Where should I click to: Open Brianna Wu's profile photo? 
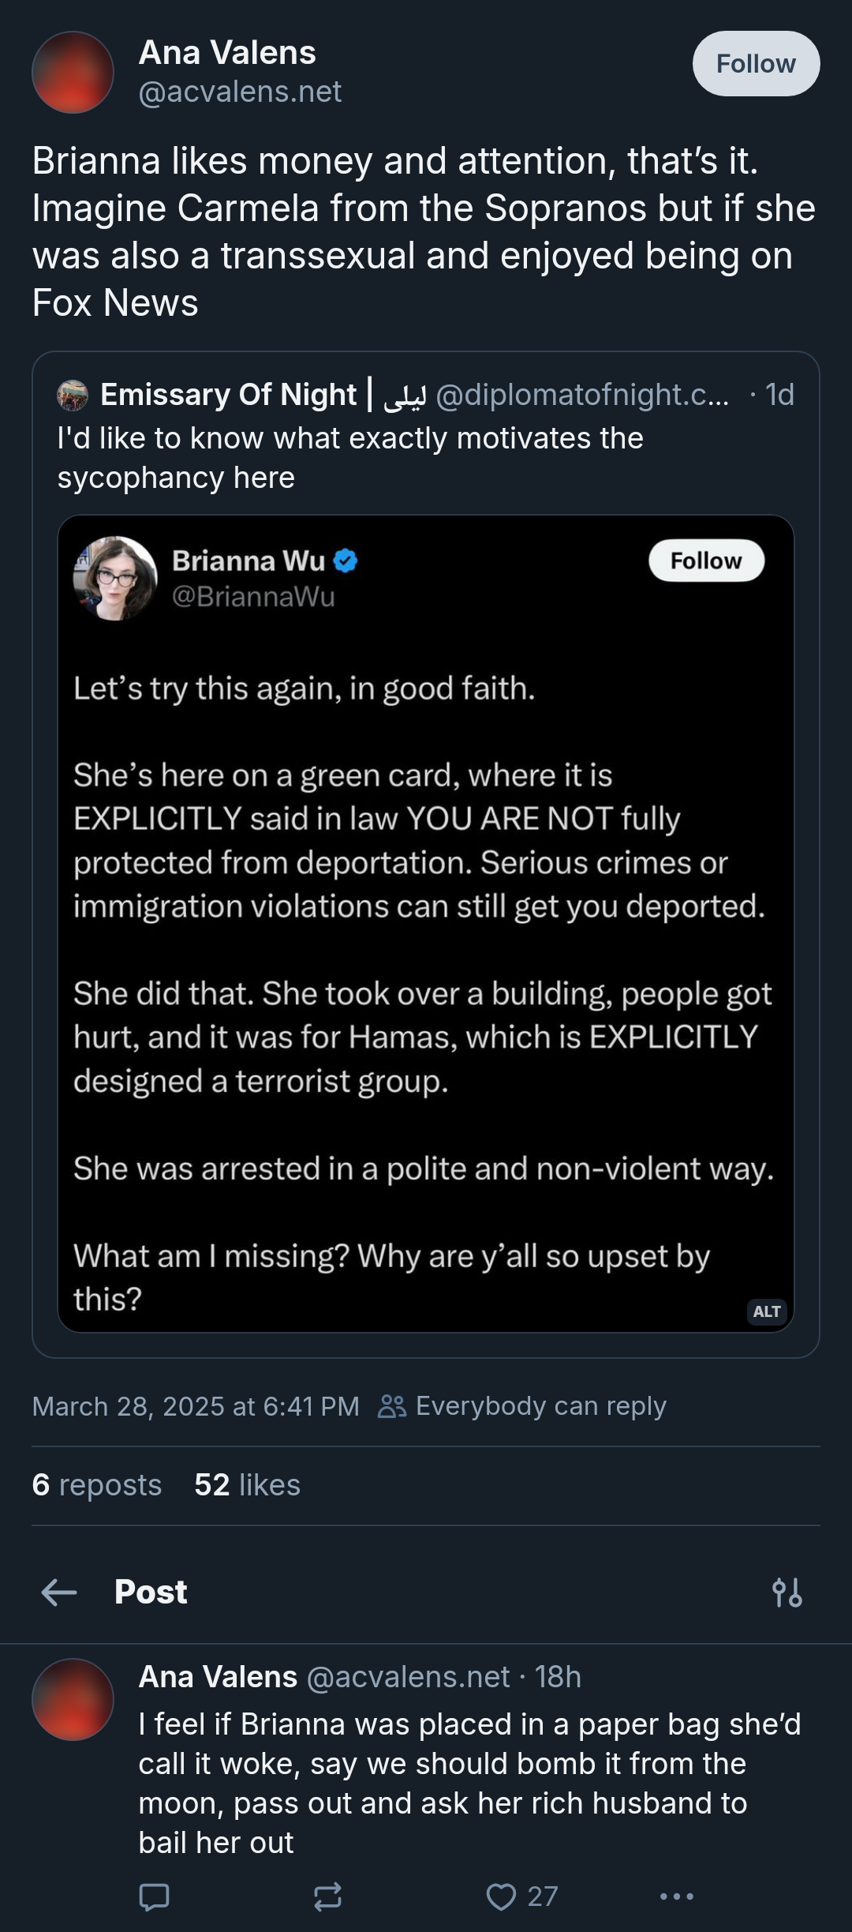(x=115, y=578)
